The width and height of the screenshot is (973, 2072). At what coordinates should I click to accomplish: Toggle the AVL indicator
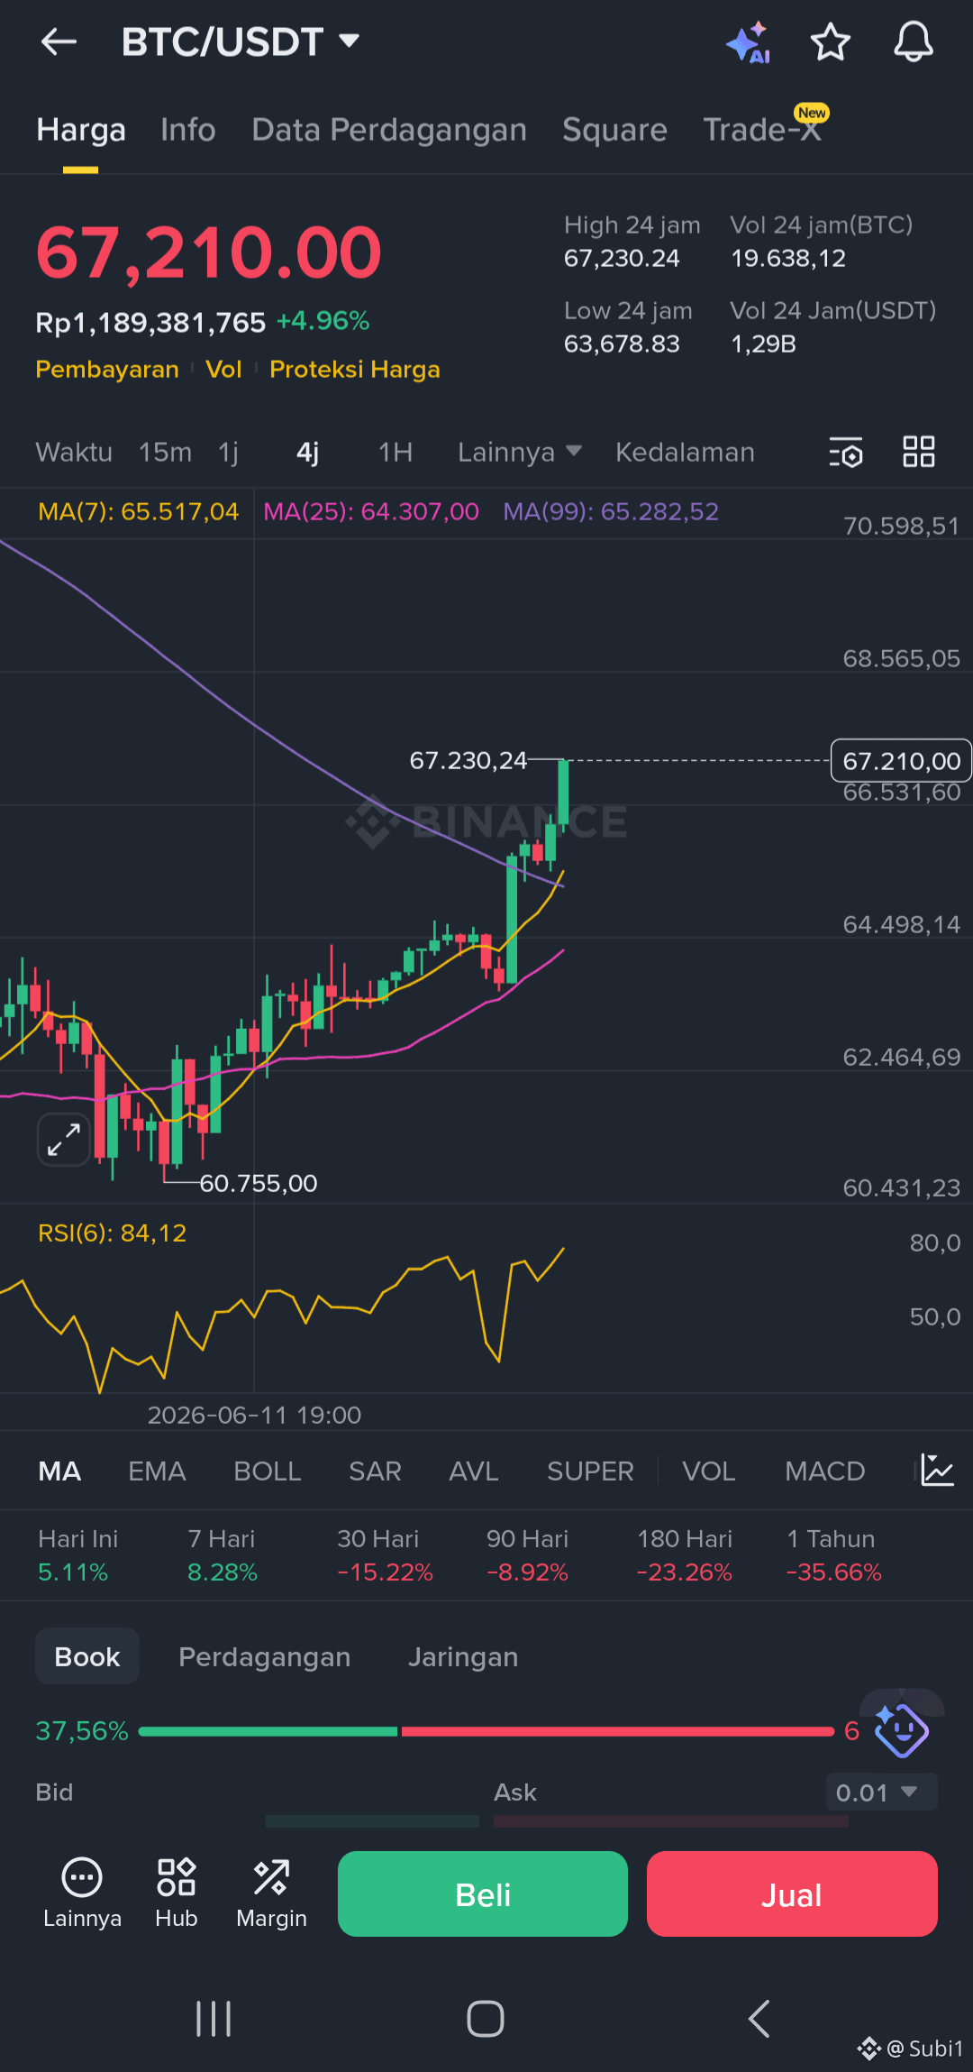474,1471
